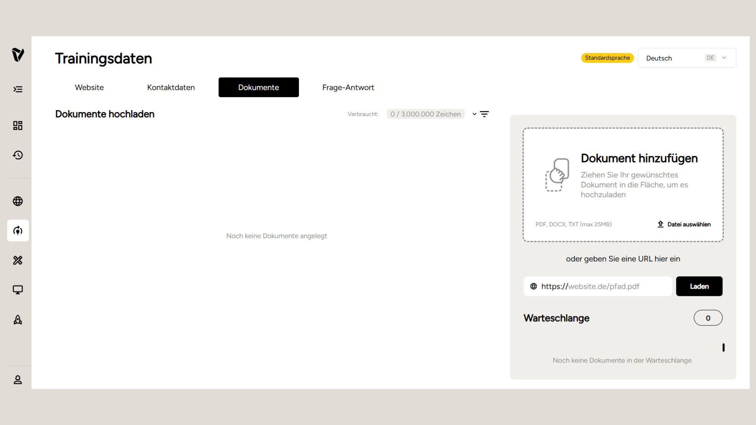Expand the filter sort chevron
Screen dimensions: 756x425
[474, 114]
